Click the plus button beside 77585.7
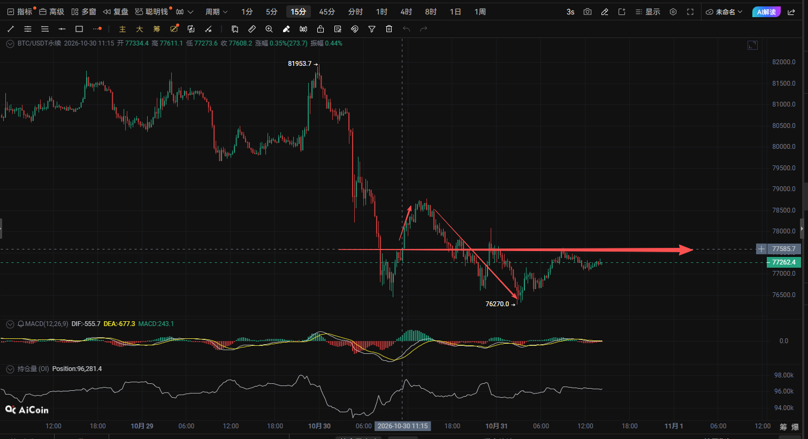Viewport: 808px width, 439px height. pyautogui.click(x=761, y=249)
